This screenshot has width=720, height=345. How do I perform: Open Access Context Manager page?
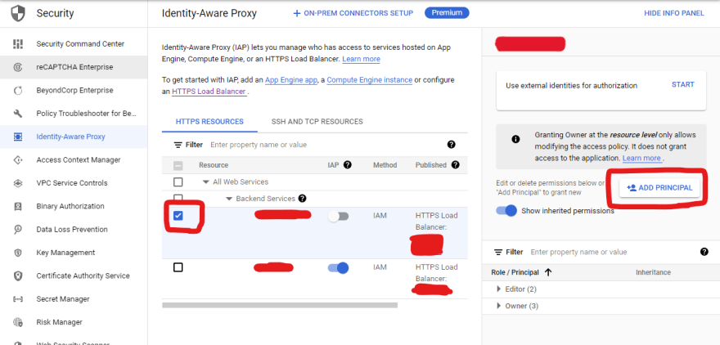point(79,159)
